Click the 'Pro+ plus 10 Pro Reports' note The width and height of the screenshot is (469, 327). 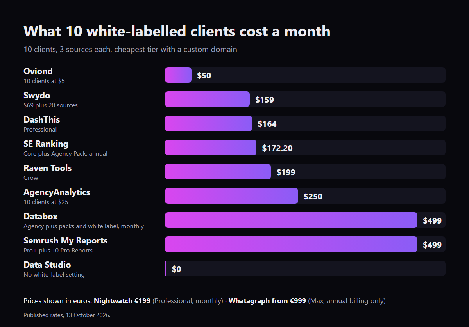coord(58,251)
